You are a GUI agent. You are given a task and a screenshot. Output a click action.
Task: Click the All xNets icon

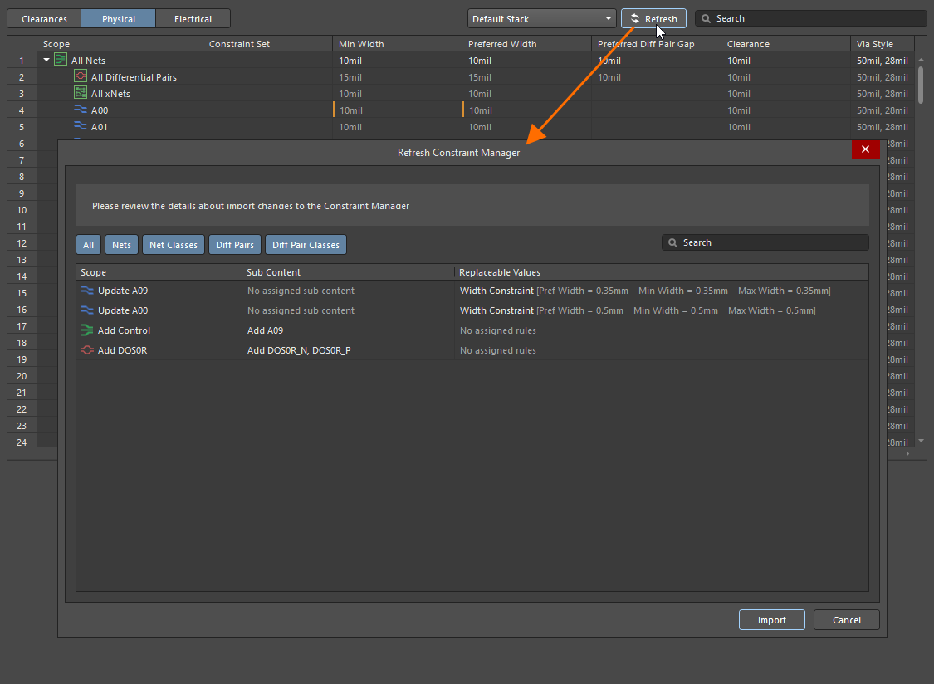pyautogui.click(x=81, y=93)
